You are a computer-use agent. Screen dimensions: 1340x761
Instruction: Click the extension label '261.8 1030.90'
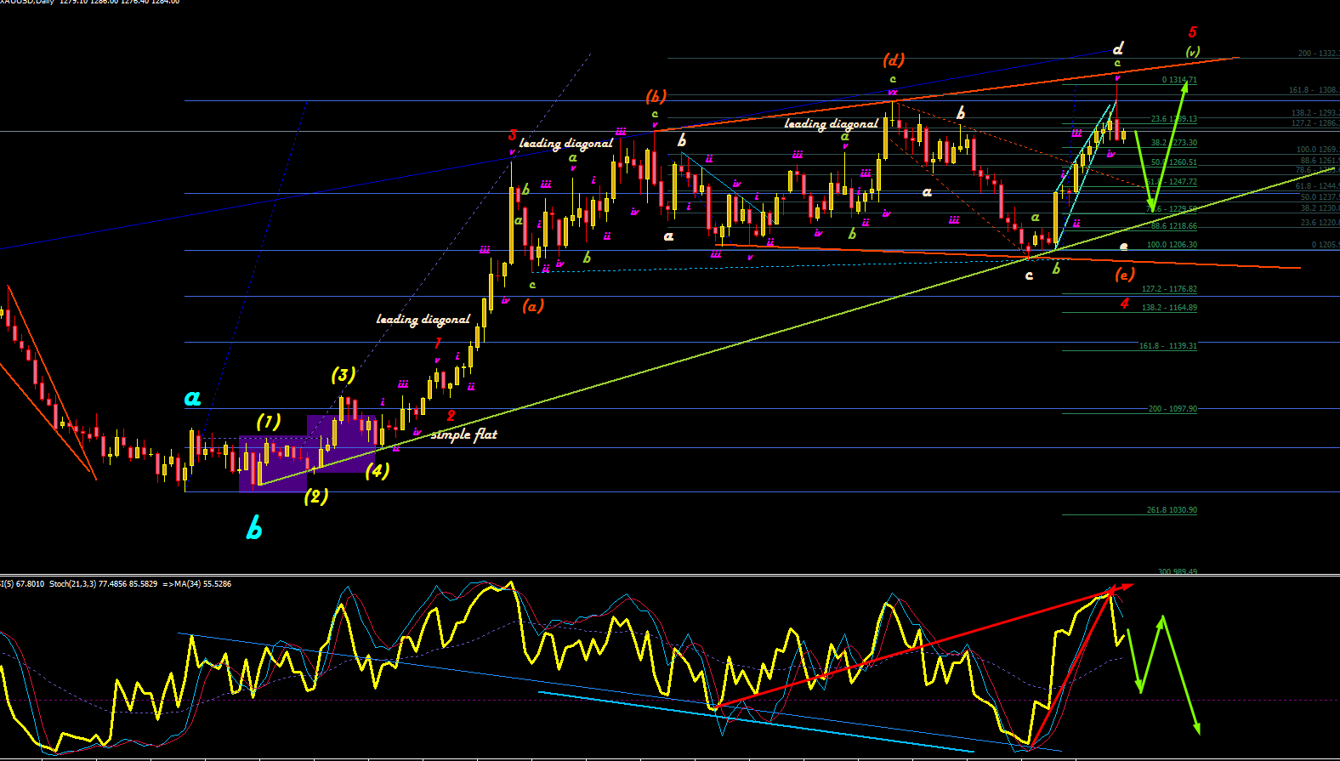click(x=1172, y=510)
